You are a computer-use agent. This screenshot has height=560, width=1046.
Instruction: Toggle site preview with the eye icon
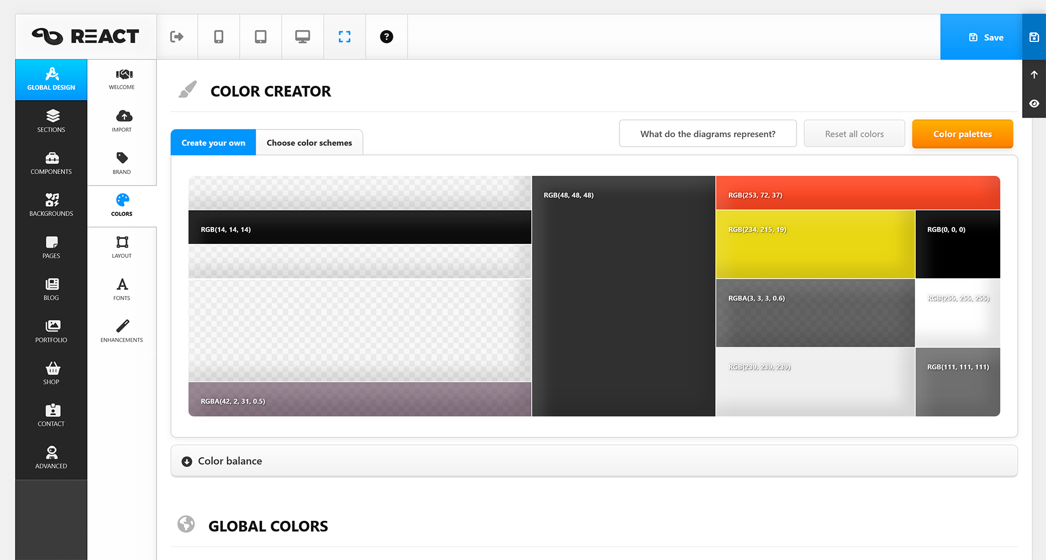pos(1033,103)
